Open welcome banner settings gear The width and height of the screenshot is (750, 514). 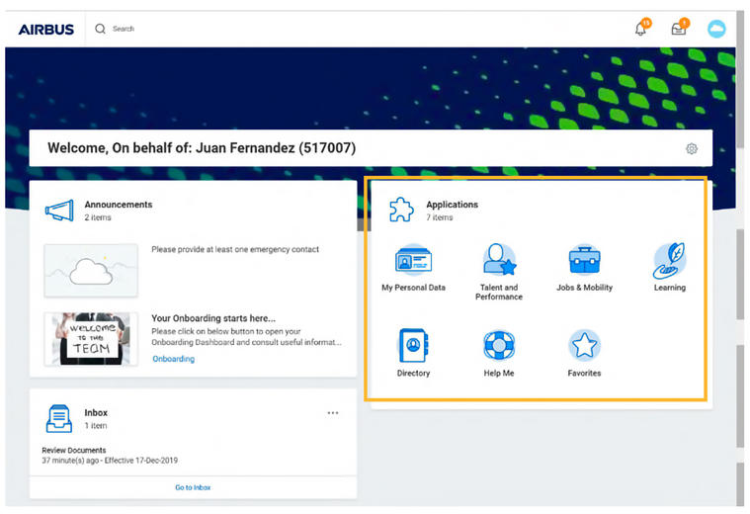(692, 148)
